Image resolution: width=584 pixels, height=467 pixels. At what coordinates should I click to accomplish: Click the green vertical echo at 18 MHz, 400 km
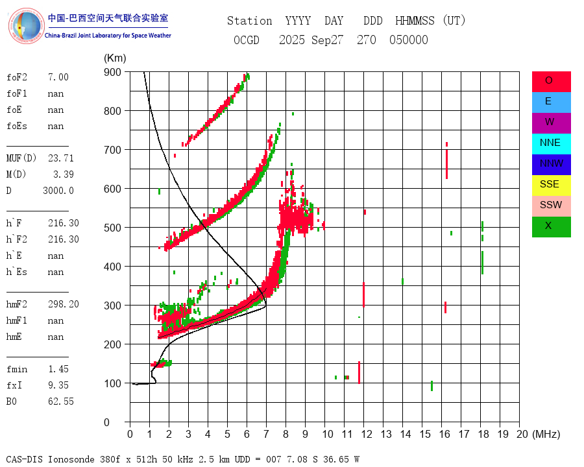(x=482, y=263)
